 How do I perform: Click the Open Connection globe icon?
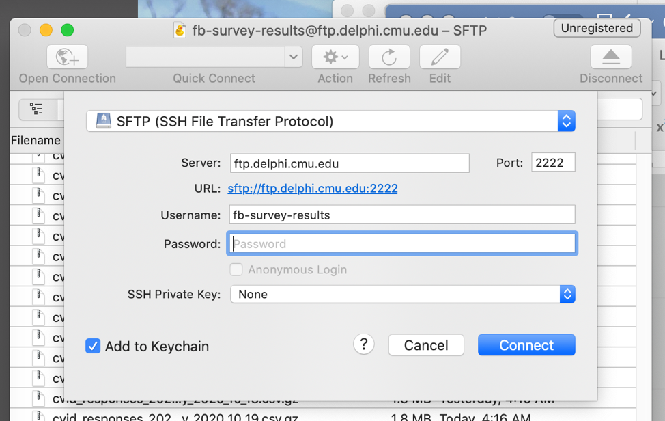click(x=67, y=57)
